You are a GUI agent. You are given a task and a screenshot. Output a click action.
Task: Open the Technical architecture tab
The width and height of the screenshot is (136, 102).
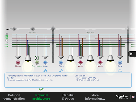tap(41, 97)
